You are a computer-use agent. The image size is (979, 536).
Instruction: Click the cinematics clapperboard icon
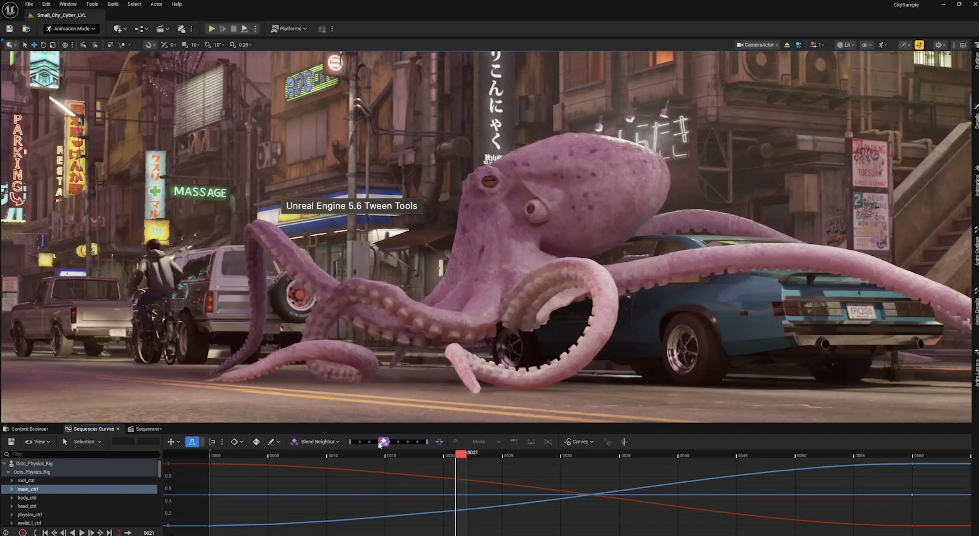coord(160,29)
